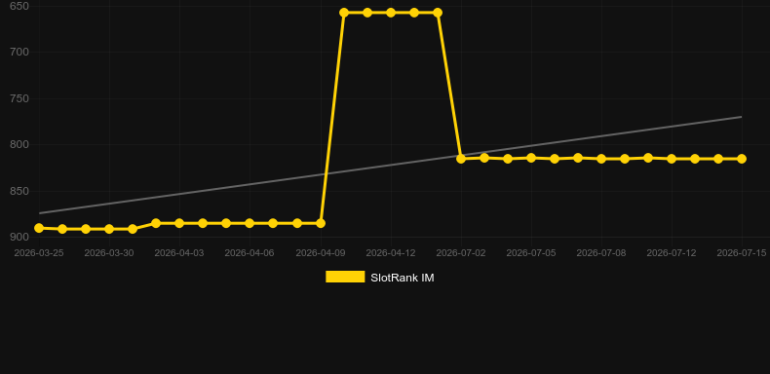Toggle the SlotRank IM yellow legend swatch
This screenshot has width=770, height=374.
[x=345, y=277]
